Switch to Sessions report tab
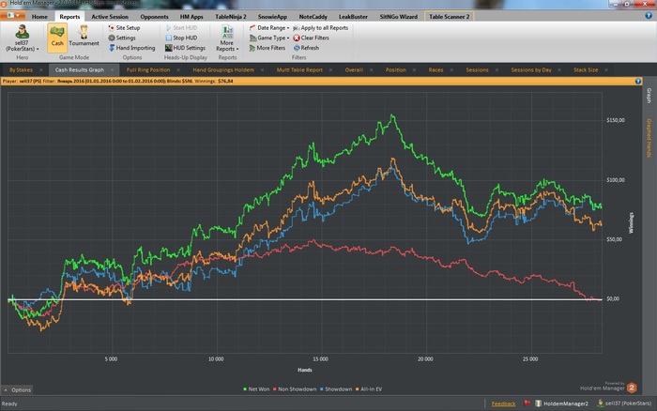This screenshot has width=657, height=411. (x=477, y=70)
